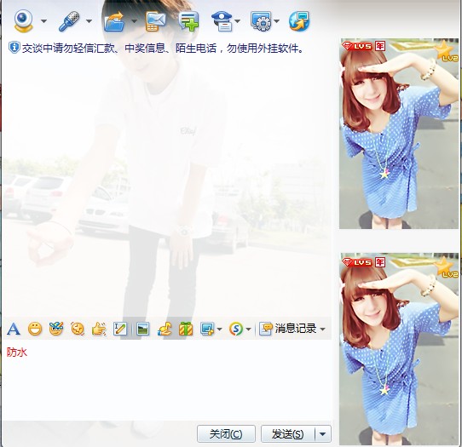Open the remote desktop gear monitor icon
Viewport: 462px width, 447px height.
tap(261, 21)
